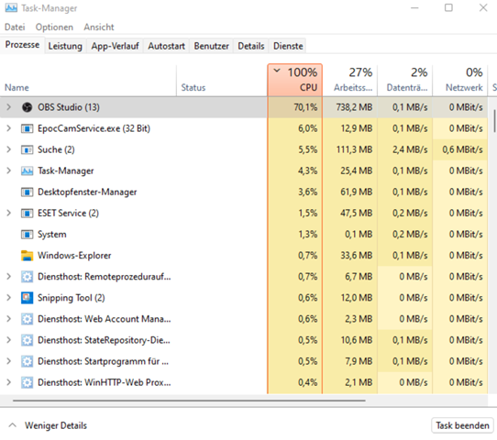The height and width of the screenshot is (440, 497).
Task: Click OBS Studio CPU value 70,1%
Action: point(305,107)
